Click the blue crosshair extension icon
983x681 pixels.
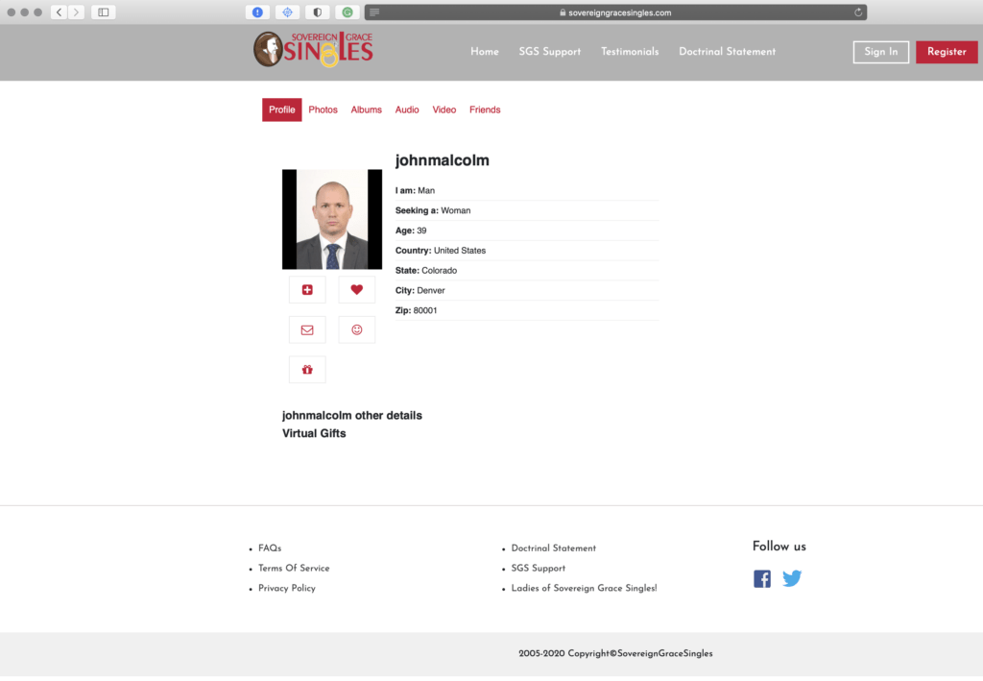[288, 12]
